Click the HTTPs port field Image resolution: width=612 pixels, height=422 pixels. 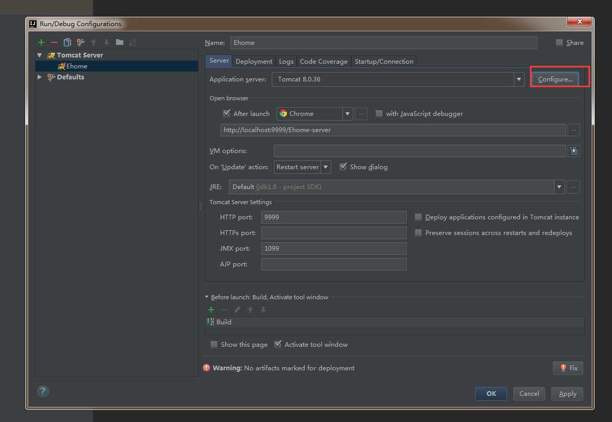(x=334, y=233)
